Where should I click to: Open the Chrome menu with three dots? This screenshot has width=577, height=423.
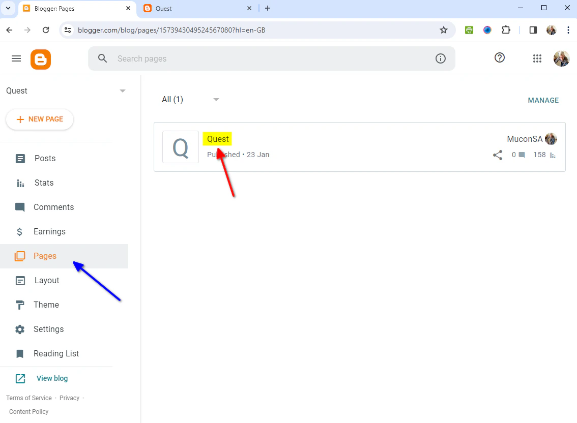pos(568,30)
